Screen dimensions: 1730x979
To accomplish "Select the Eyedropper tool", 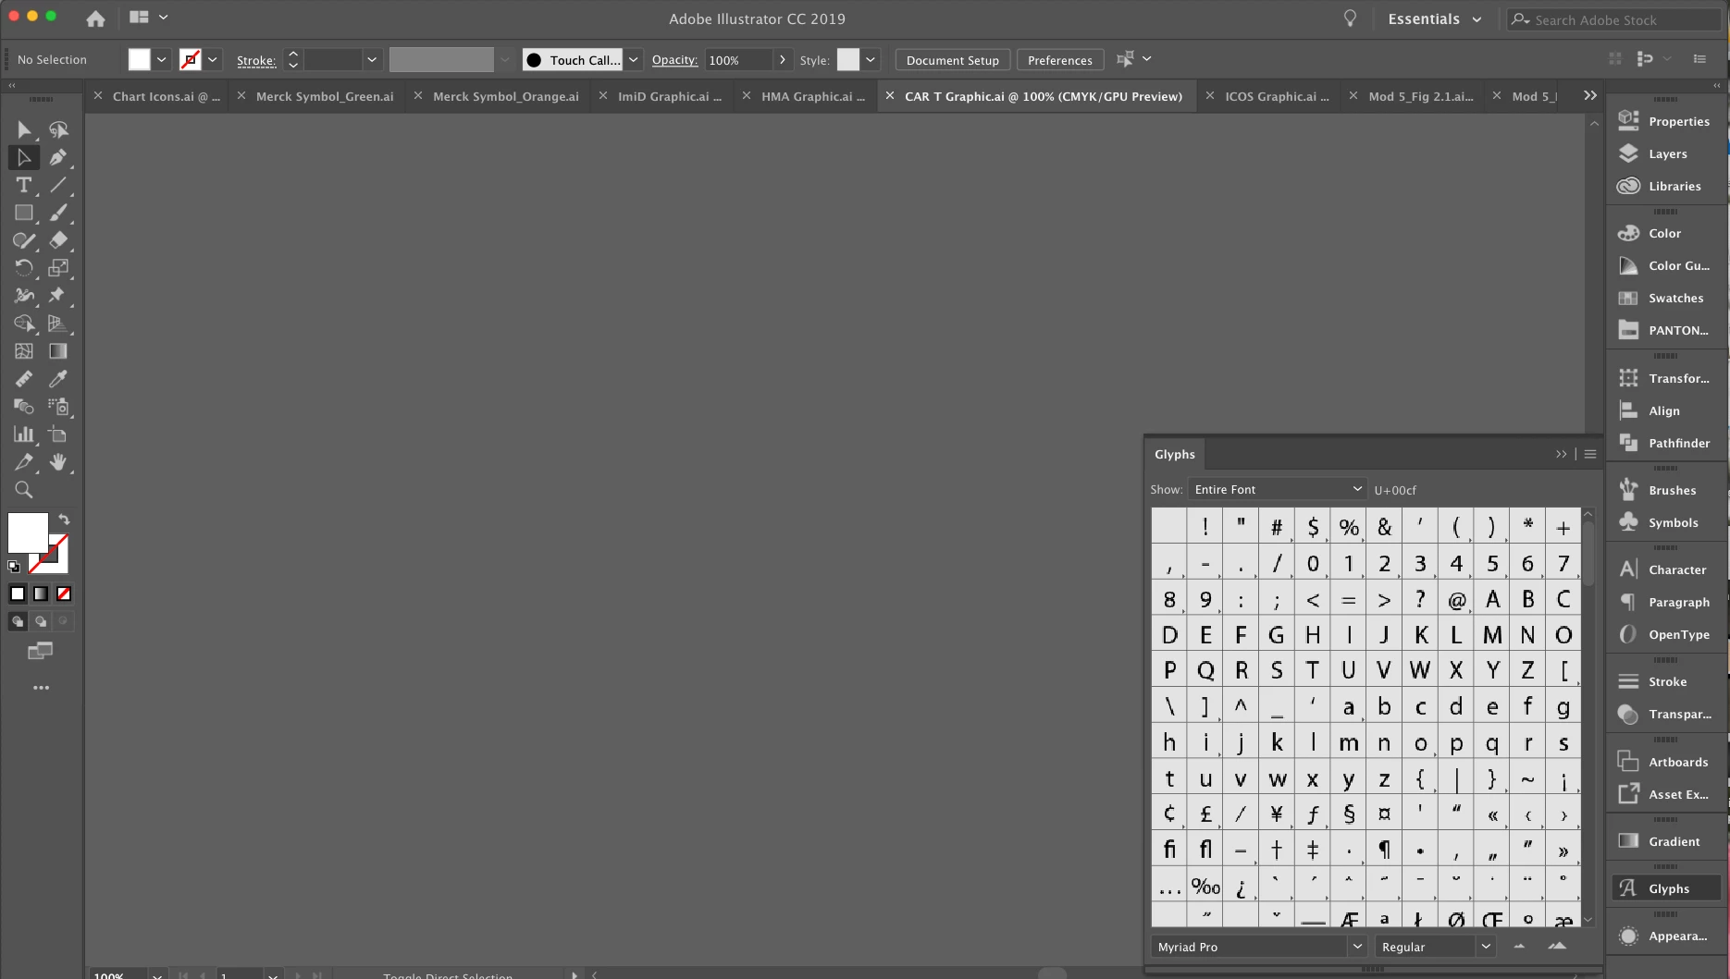I will [58, 379].
